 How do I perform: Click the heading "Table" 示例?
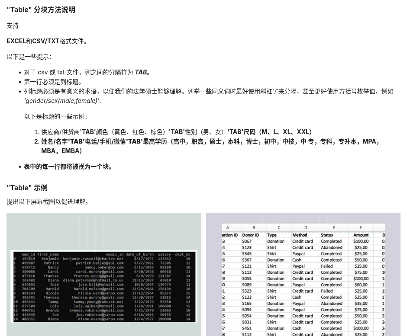(27, 188)
